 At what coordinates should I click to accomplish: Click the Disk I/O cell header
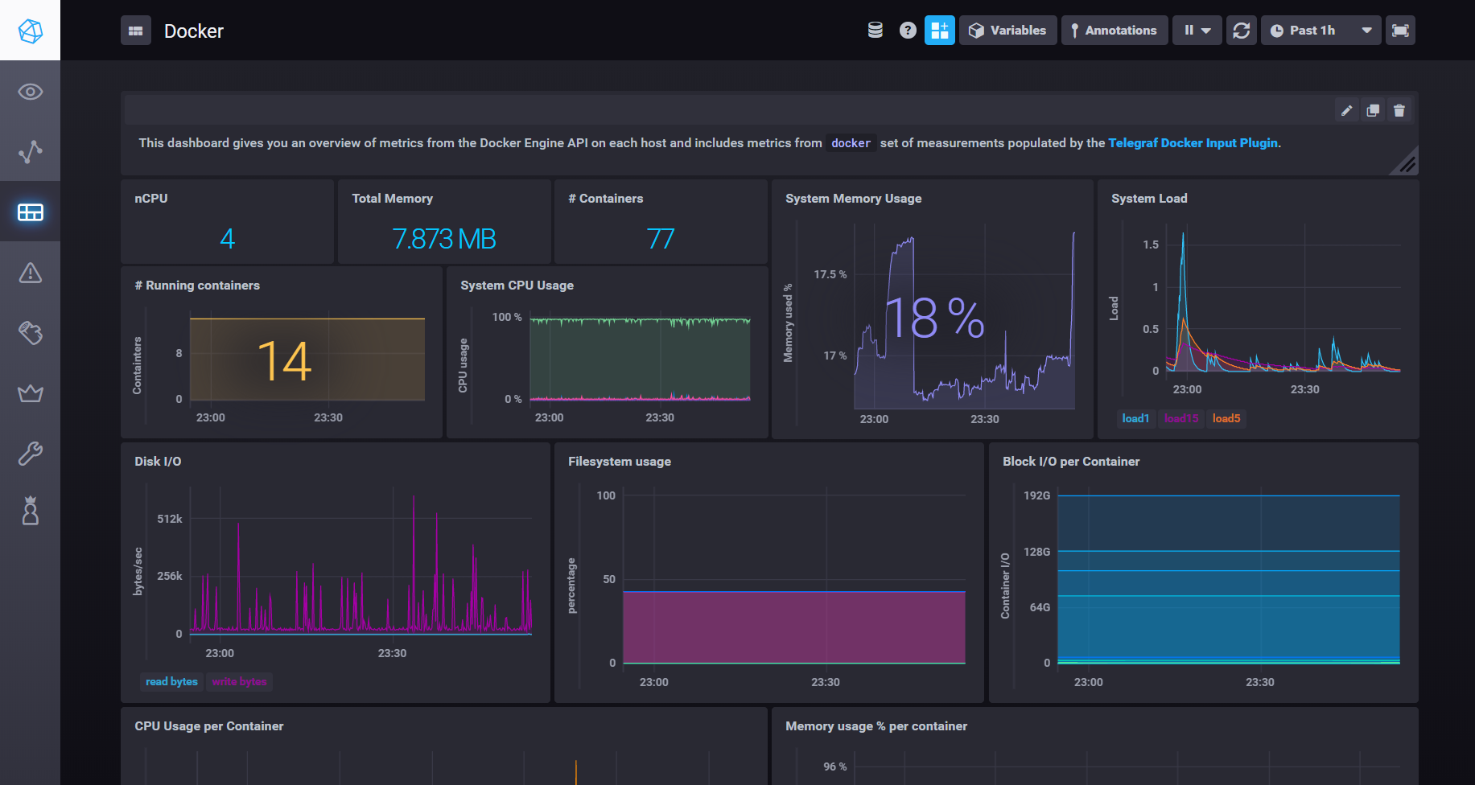[x=158, y=462]
